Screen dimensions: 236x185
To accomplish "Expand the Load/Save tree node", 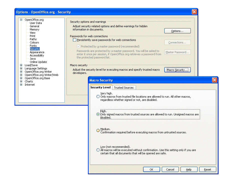I will point(21,65).
